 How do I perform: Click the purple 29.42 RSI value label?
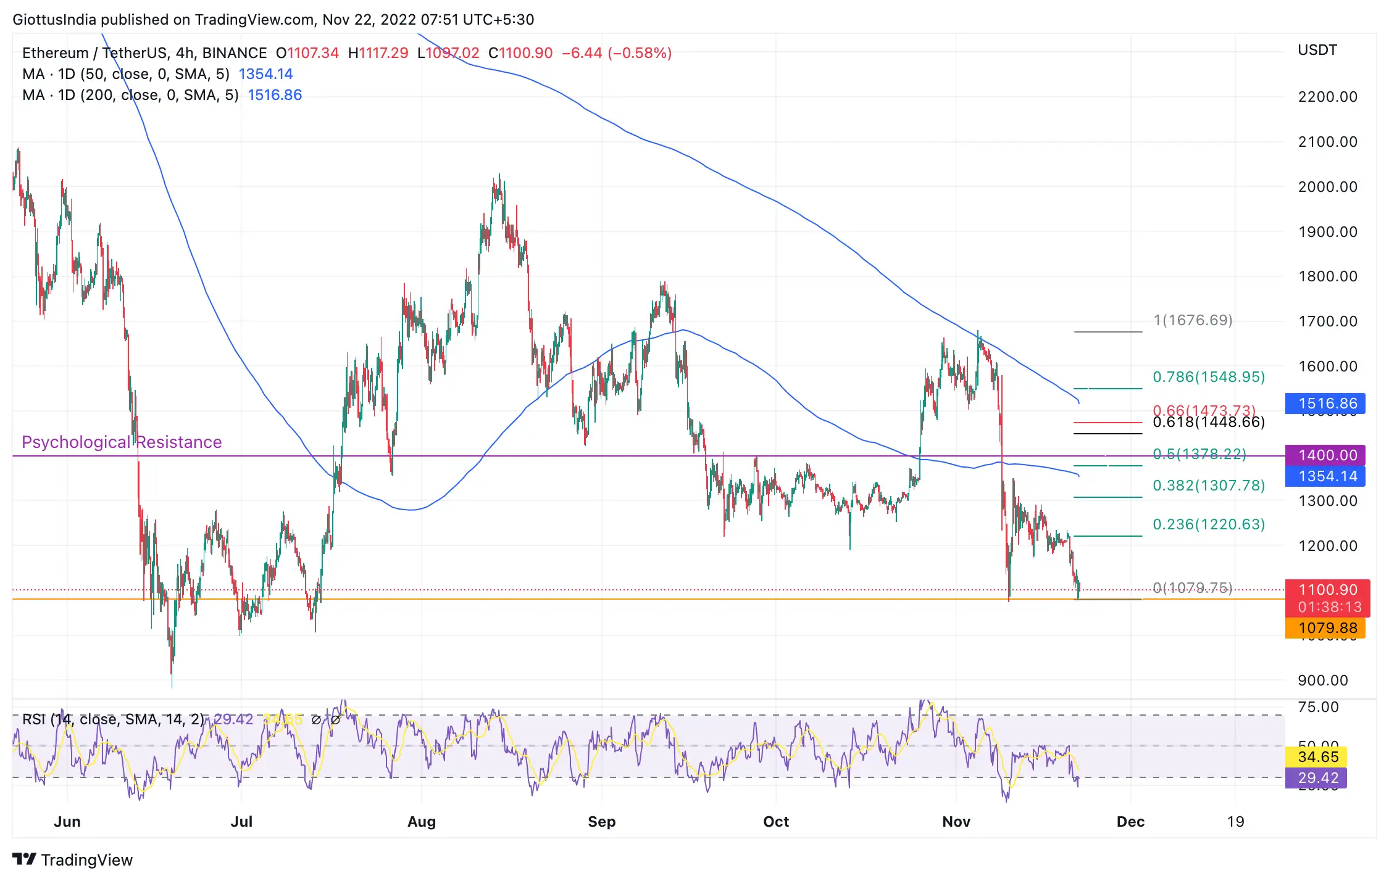pyautogui.click(x=1316, y=778)
